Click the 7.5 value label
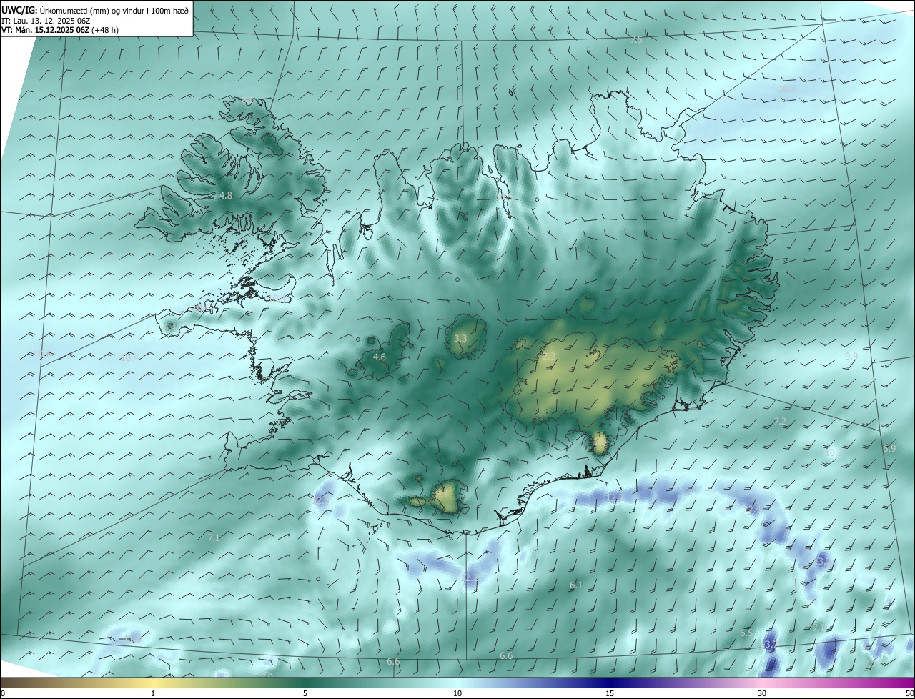The image size is (915, 699). [636, 40]
